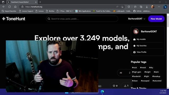Open Web Applications bookmark
The height and width of the screenshot is (95, 169).
coord(83,11)
